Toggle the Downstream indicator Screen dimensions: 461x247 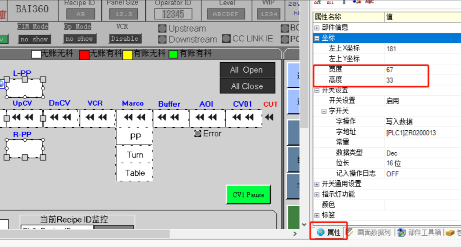coord(162,39)
